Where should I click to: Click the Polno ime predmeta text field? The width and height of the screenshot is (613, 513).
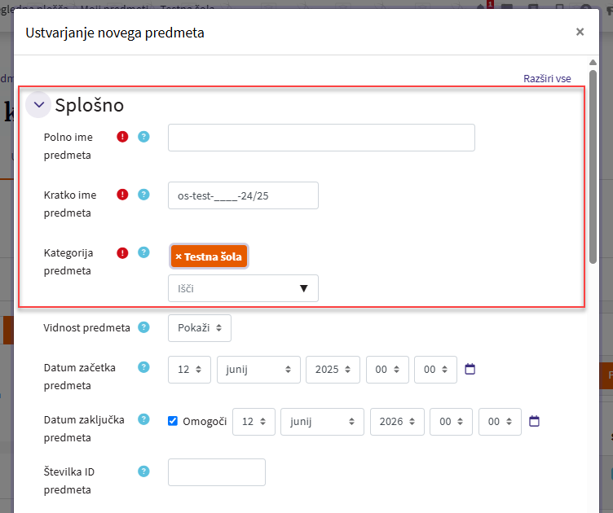tap(321, 138)
